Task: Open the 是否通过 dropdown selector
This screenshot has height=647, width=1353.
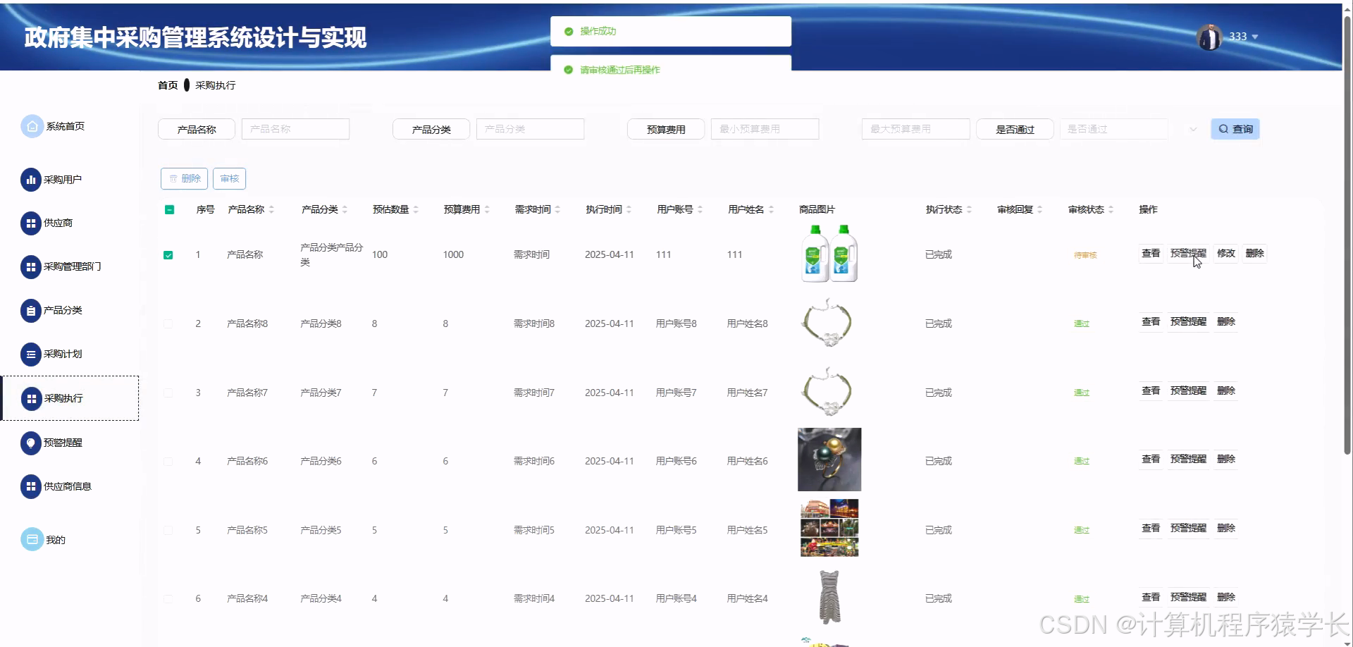Action: [1112, 129]
